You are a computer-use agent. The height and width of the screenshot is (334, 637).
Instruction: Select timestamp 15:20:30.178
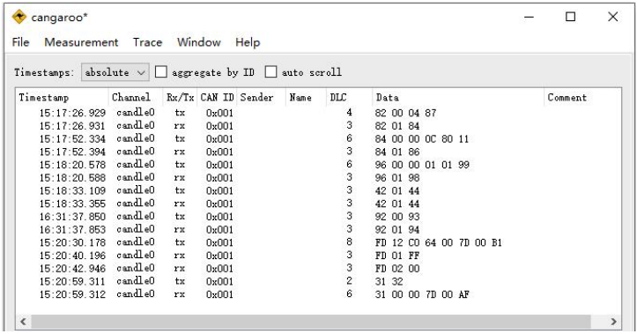(72, 242)
